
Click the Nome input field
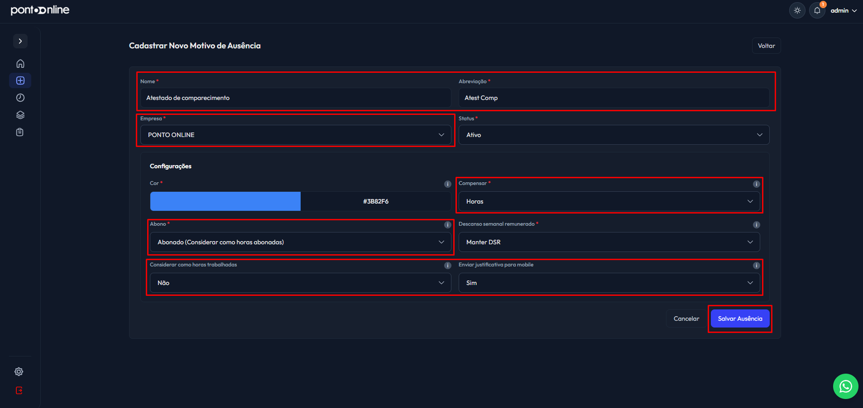(296, 98)
